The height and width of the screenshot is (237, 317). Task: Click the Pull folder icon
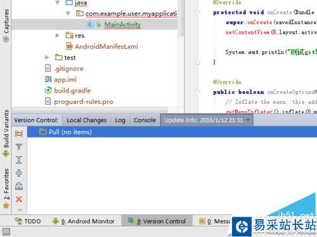coord(43,132)
